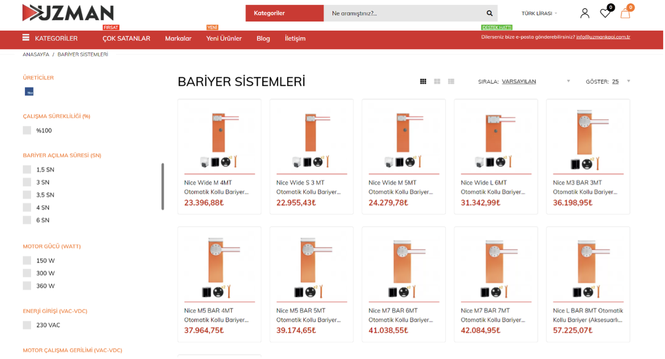This screenshot has width=665, height=359.
Task: Open the shopping cart icon
Action: pos(625,13)
